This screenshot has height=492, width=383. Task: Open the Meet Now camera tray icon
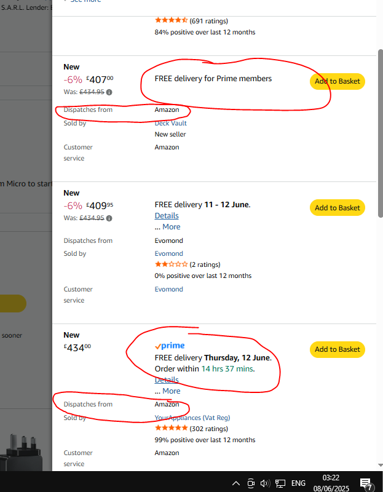tap(251, 483)
